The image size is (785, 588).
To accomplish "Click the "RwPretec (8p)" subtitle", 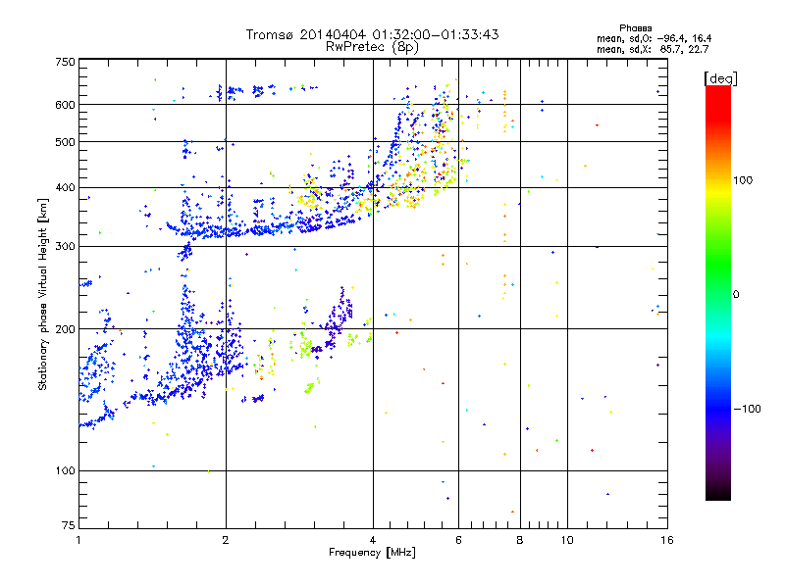I will (372, 47).
